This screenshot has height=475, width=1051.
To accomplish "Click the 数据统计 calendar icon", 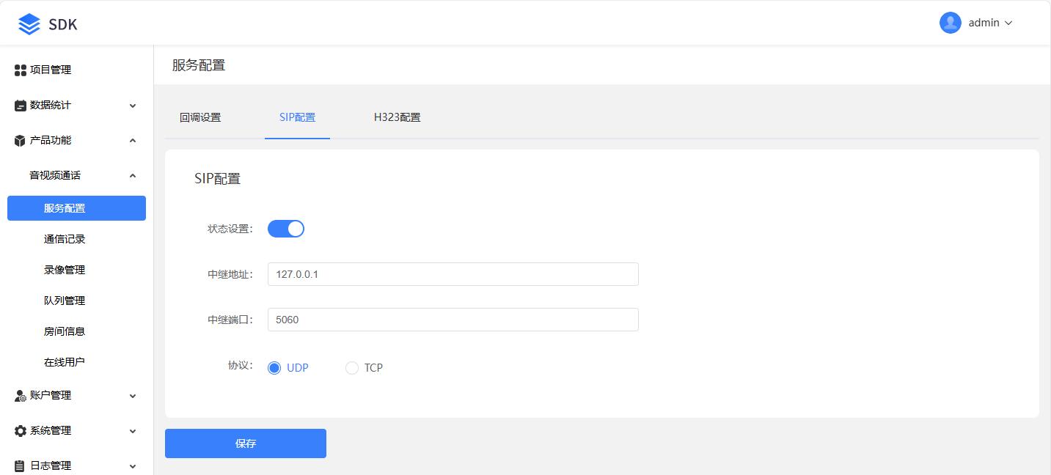I will pyautogui.click(x=21, y=106).
